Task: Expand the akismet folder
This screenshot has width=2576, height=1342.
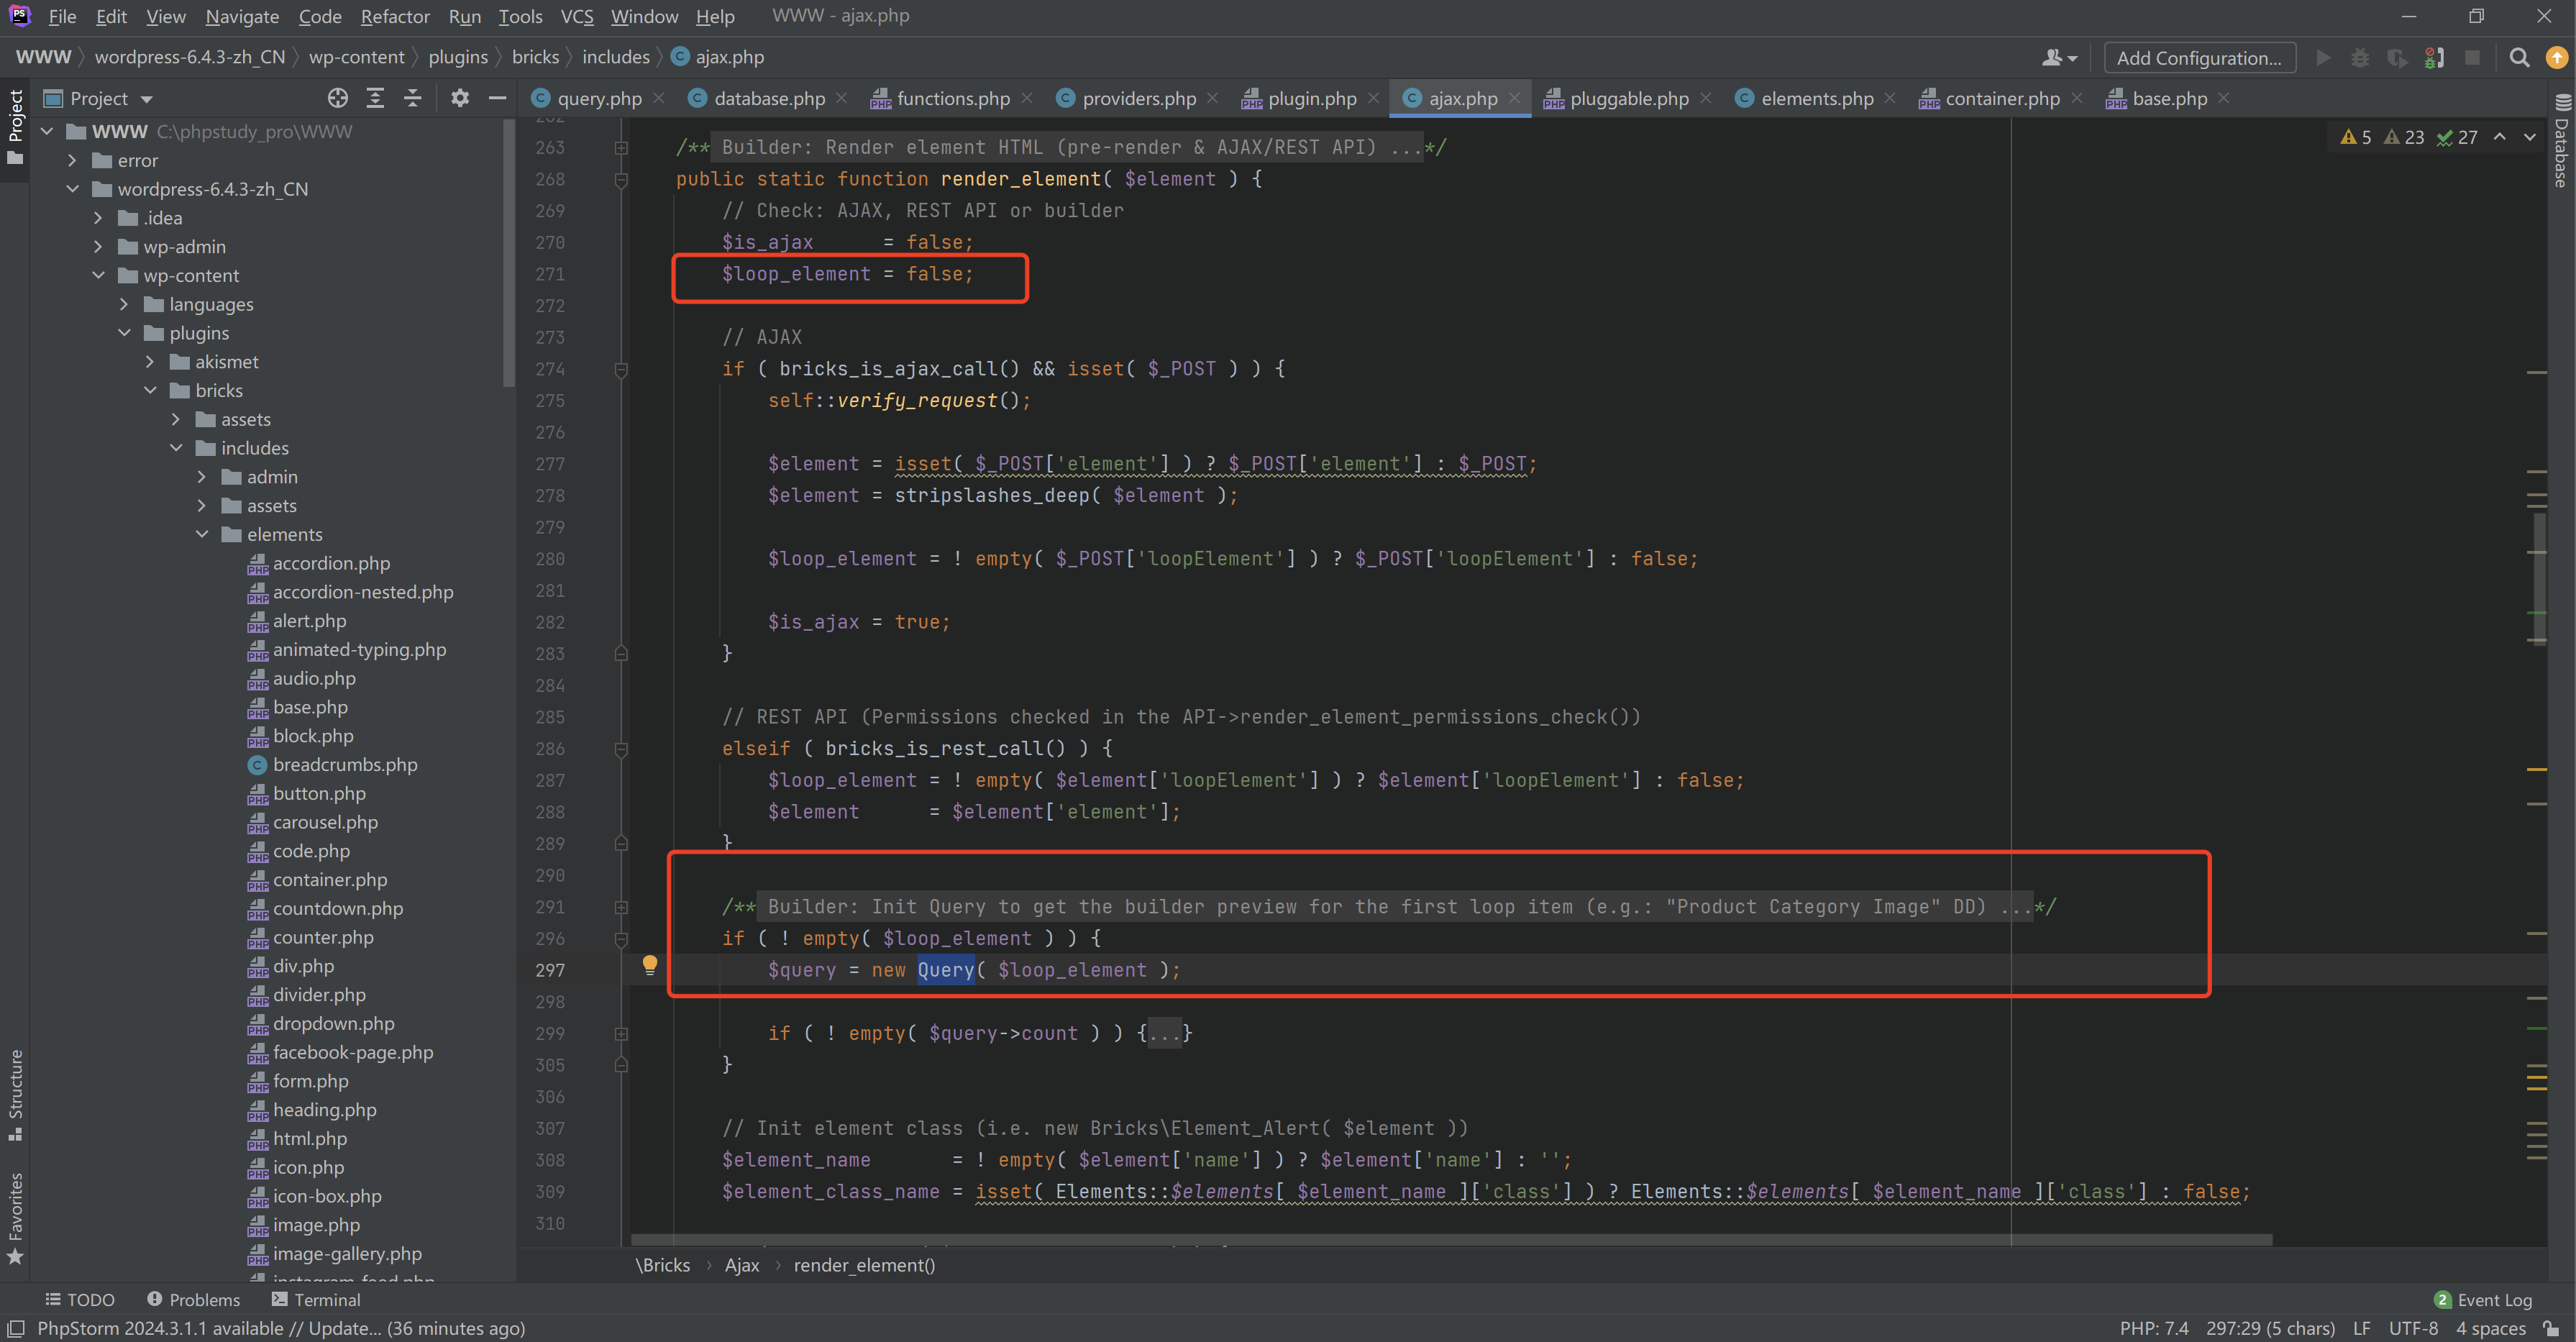Action: point(150,362)
